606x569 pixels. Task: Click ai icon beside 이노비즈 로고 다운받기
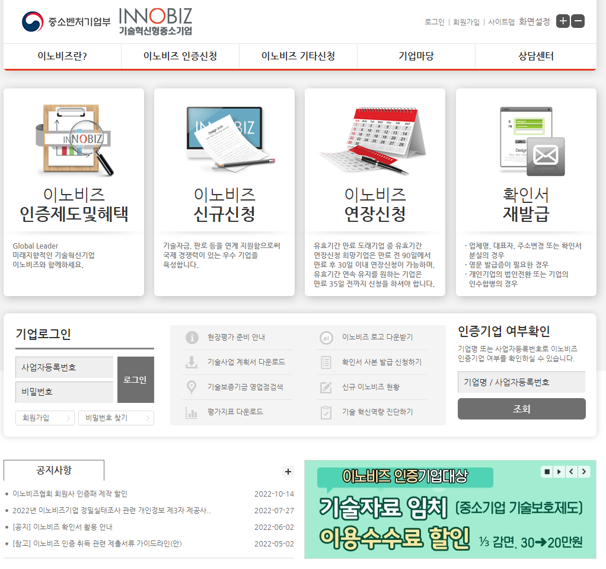point(326,338)
